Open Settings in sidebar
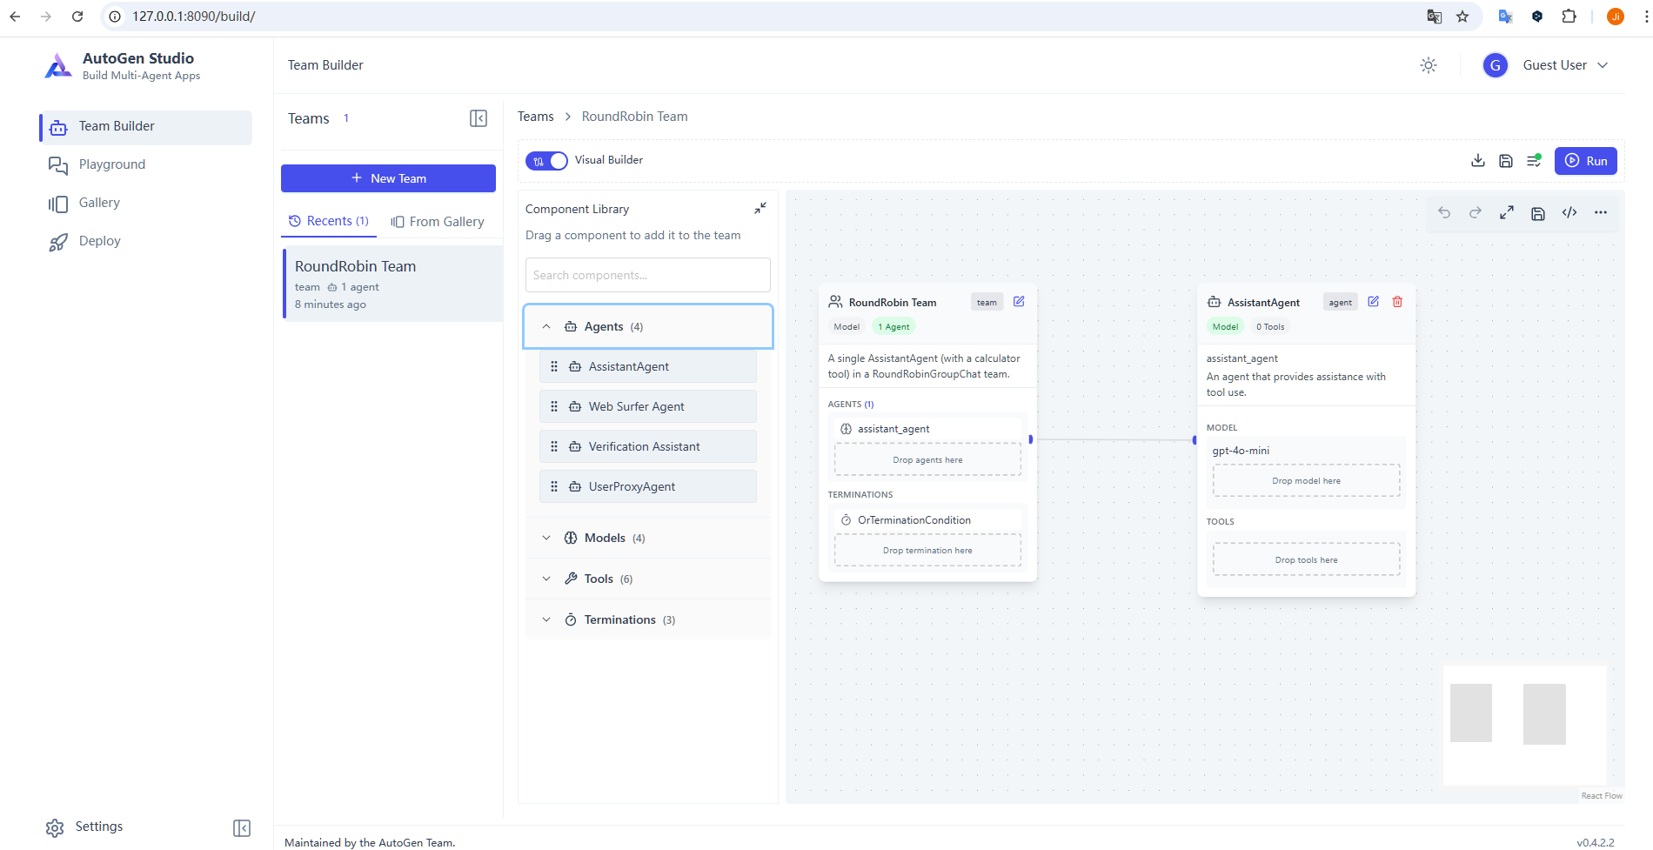Image resolution: width=1653 pixels, height=850 pixels. tap(84, 827)
